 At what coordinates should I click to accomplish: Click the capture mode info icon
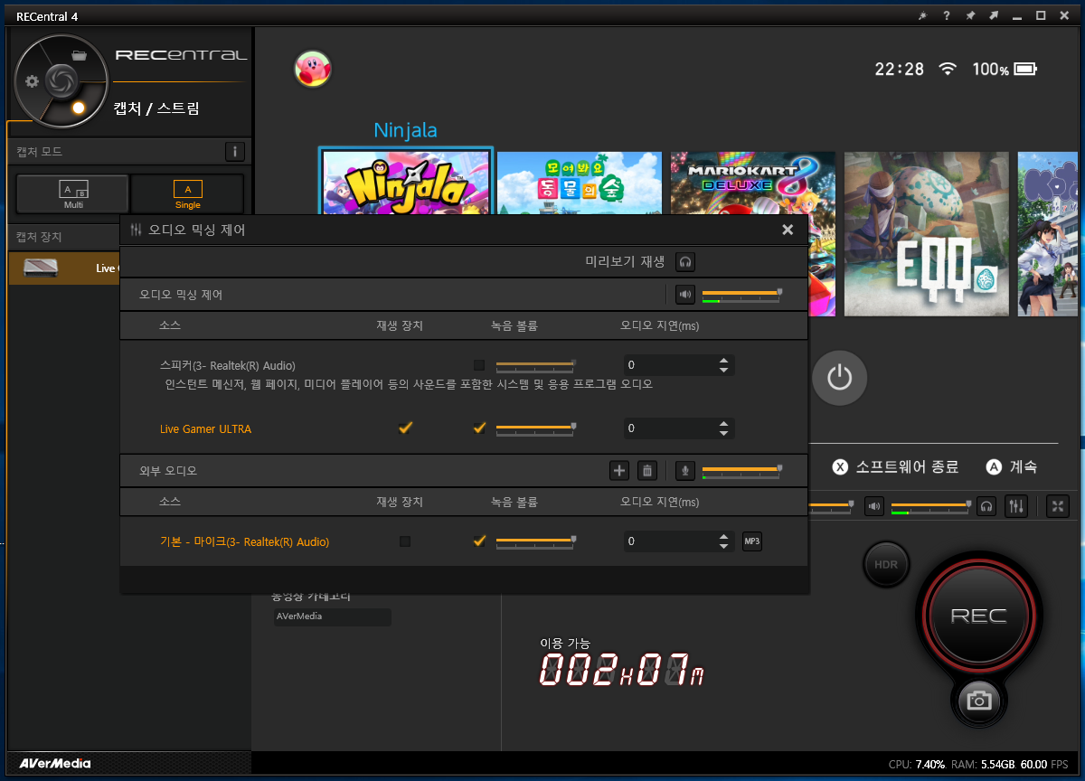[x=234, y=152]
